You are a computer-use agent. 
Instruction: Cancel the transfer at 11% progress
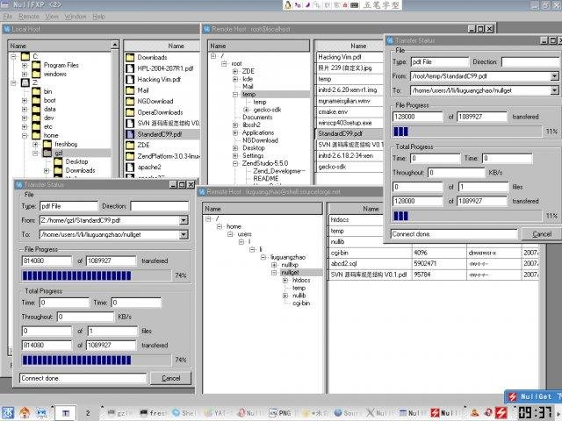542,234
